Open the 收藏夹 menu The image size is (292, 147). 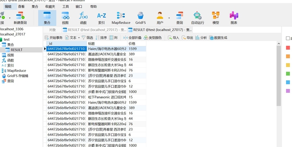coord(50,7)
